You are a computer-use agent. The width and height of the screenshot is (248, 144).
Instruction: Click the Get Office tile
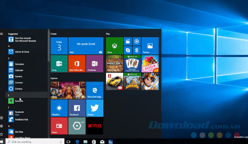click(x=77, y=64)
